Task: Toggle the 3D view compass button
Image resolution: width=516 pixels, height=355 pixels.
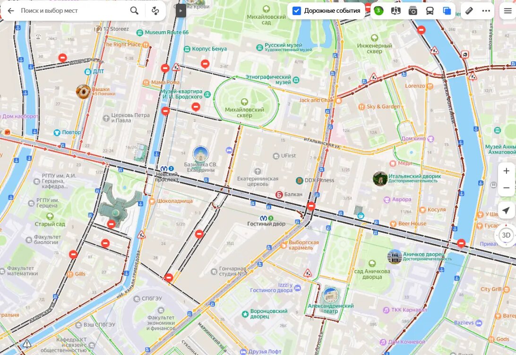Action: 506,235
